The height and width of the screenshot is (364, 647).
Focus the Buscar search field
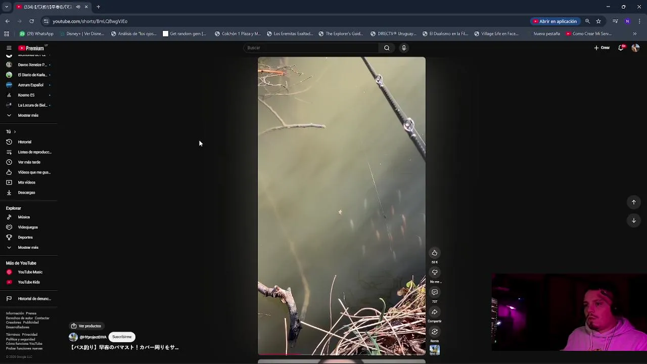pyautogui.click(x=311, y=48)
